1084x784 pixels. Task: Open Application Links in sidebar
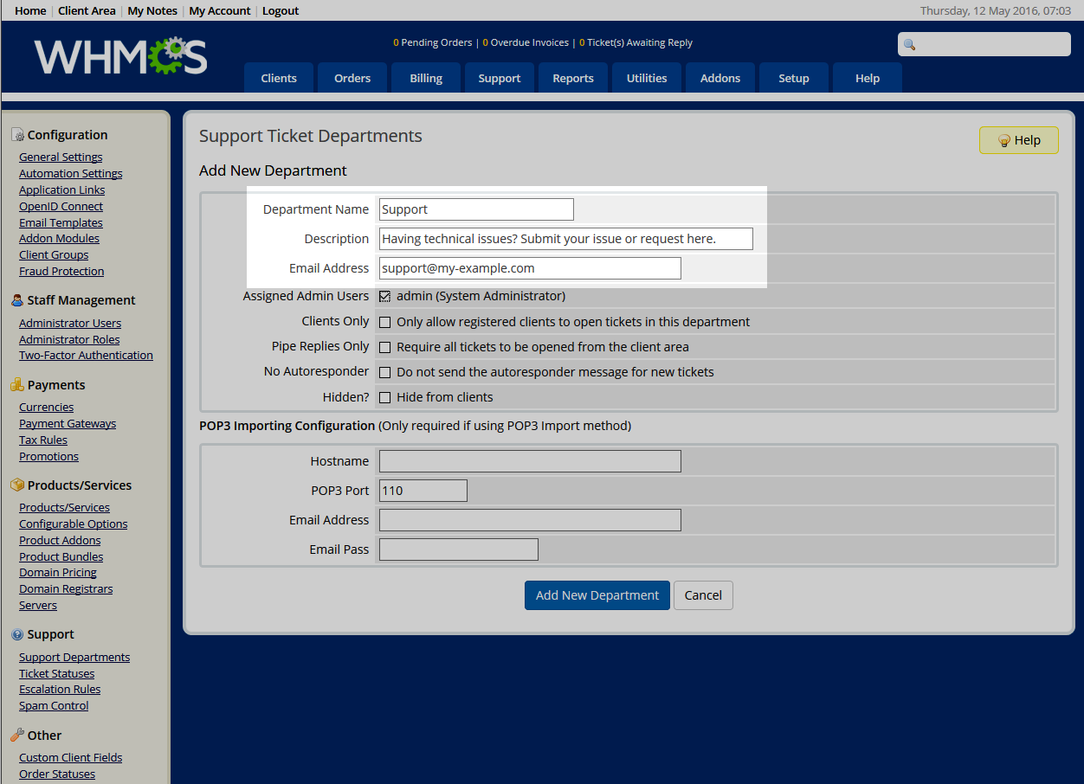click(x=62, y=190)
